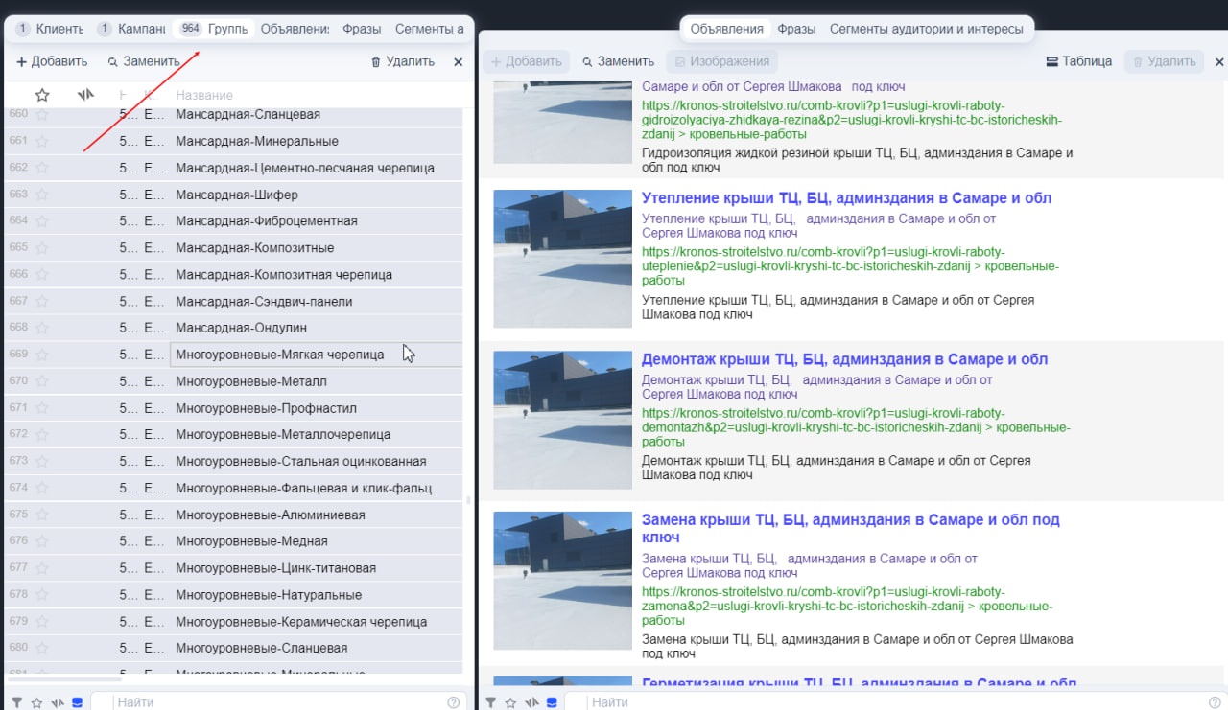Click the star filter icon in right panel footer
1228x710 pixels.
point(510,702)
